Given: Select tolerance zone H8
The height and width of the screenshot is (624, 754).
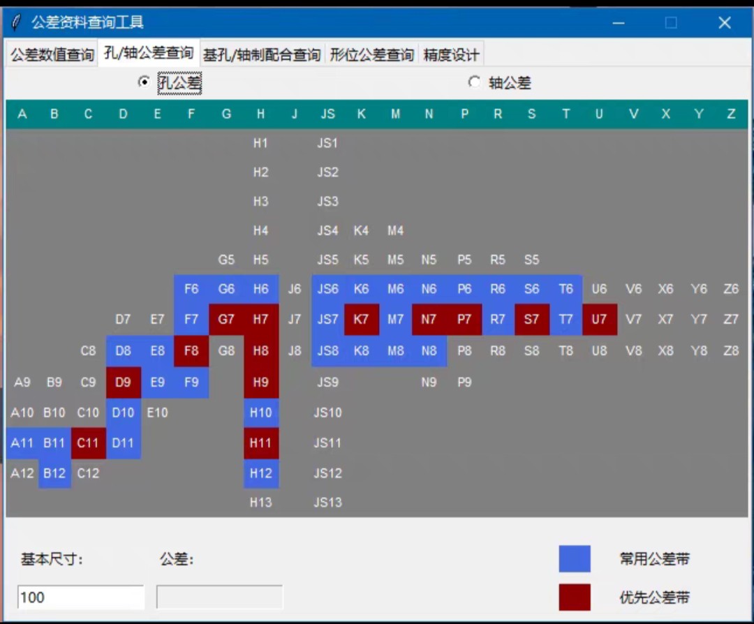Looking at the screenshot, I should (260, 351).
